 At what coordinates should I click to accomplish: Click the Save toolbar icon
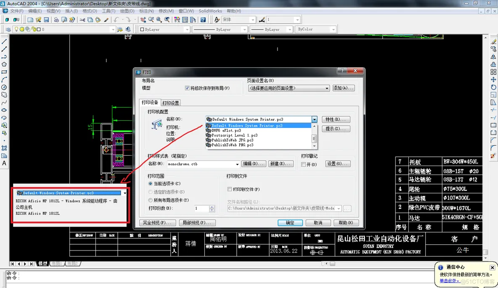pyautogui.click(x=46, y=20)
